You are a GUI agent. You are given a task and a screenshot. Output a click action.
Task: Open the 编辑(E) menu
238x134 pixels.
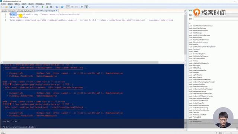coord(10,4)
